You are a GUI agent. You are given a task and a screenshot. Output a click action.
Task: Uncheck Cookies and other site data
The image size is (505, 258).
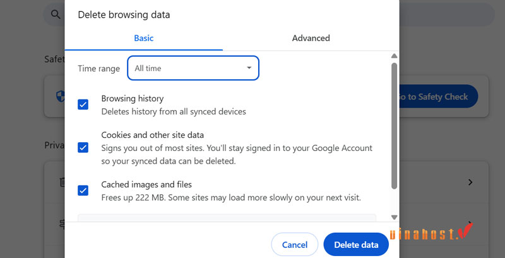coord(83,147)
